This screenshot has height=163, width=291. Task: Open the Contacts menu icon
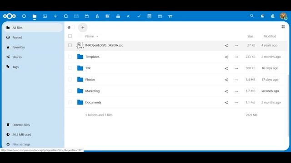(273, 16)
